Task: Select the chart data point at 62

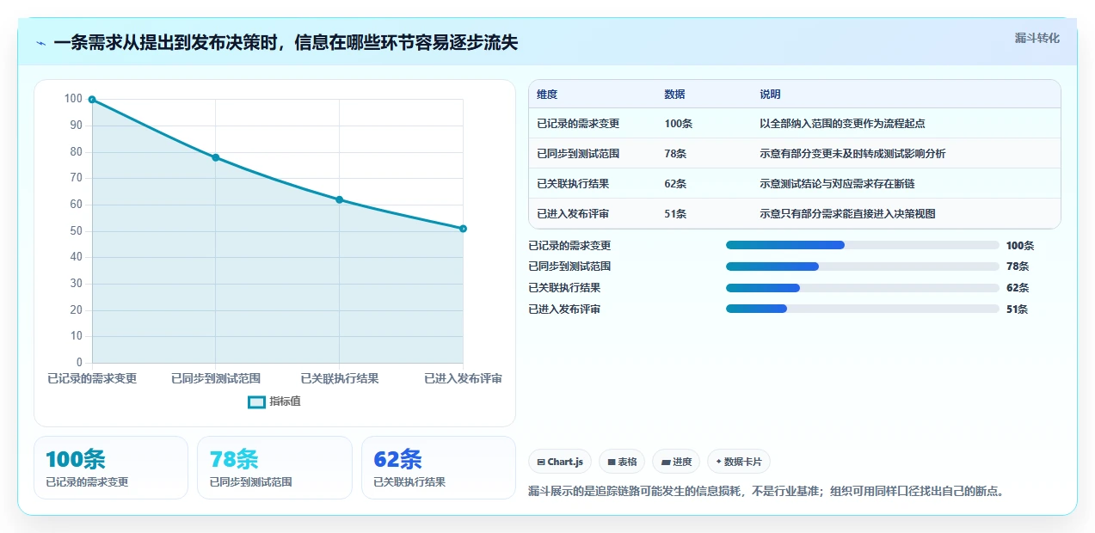Action: 339,199
